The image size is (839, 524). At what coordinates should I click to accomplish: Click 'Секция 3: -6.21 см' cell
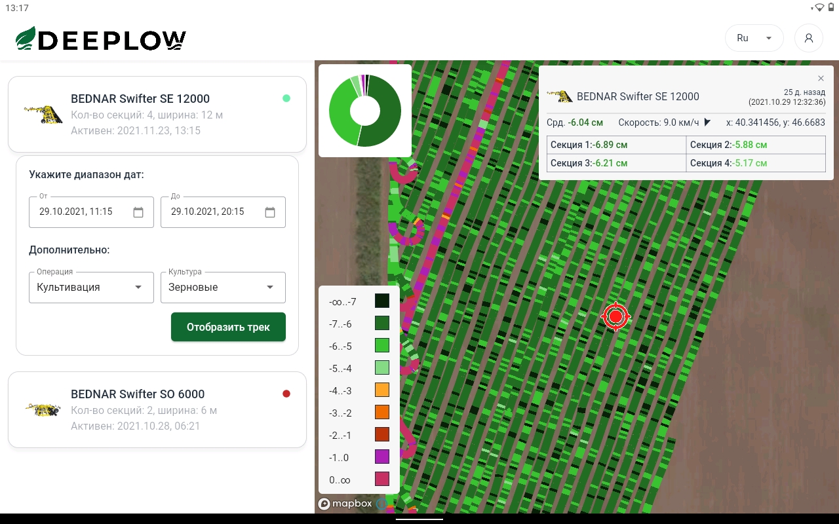[x=616, y=163]
